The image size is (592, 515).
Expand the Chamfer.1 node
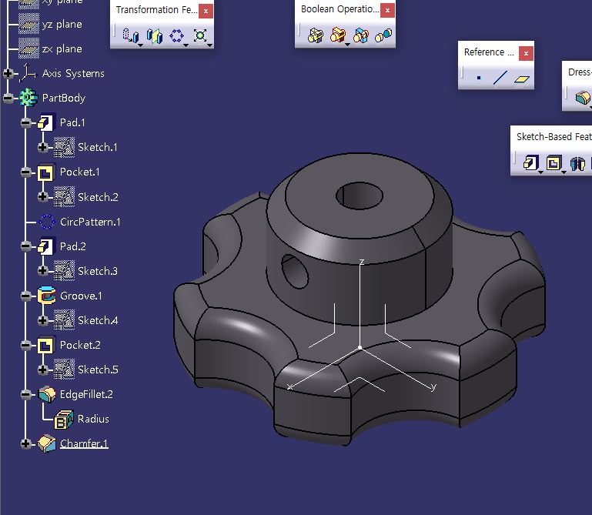click(25, 443)
